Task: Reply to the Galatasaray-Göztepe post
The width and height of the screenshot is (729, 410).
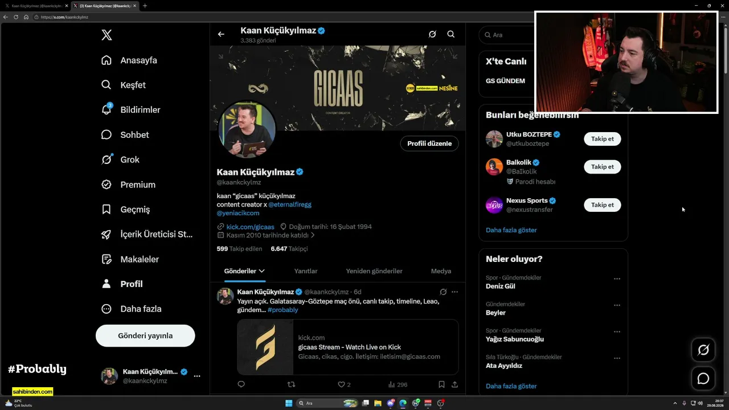Action: pos(241,384)
